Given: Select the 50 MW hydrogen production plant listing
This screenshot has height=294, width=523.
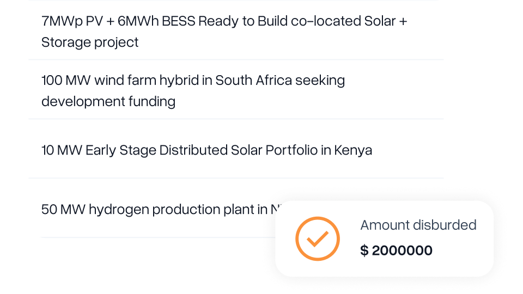Looking at the screenshot, I should click(x=157, y=209).
